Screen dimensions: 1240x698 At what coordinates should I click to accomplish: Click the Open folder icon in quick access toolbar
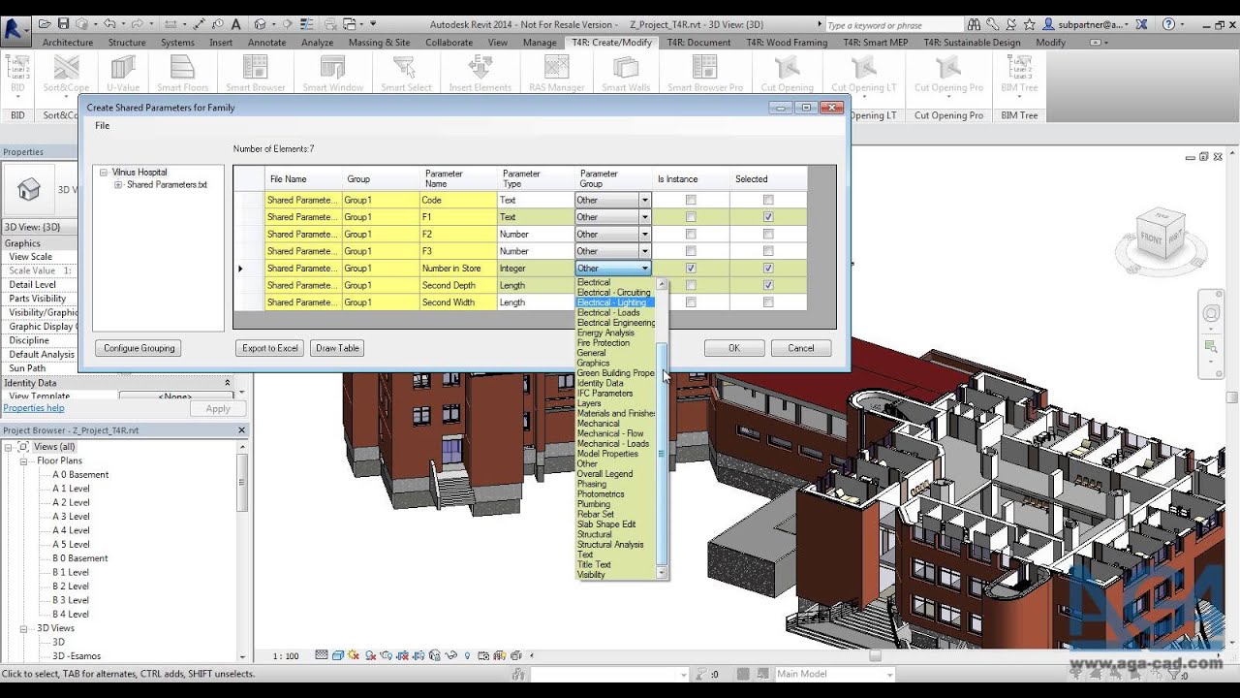[x=44, y=23]
